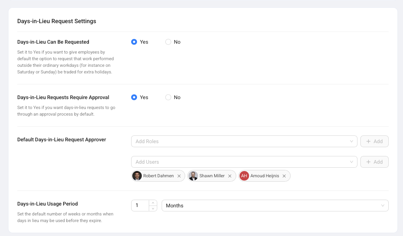Click the Default Days-in-Lieu Request Approver label
This screenshot has height=236, width=403.
click(x=62, y=140)
